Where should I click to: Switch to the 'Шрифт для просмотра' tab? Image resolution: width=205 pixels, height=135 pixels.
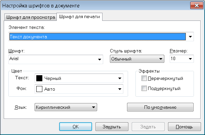31,17
